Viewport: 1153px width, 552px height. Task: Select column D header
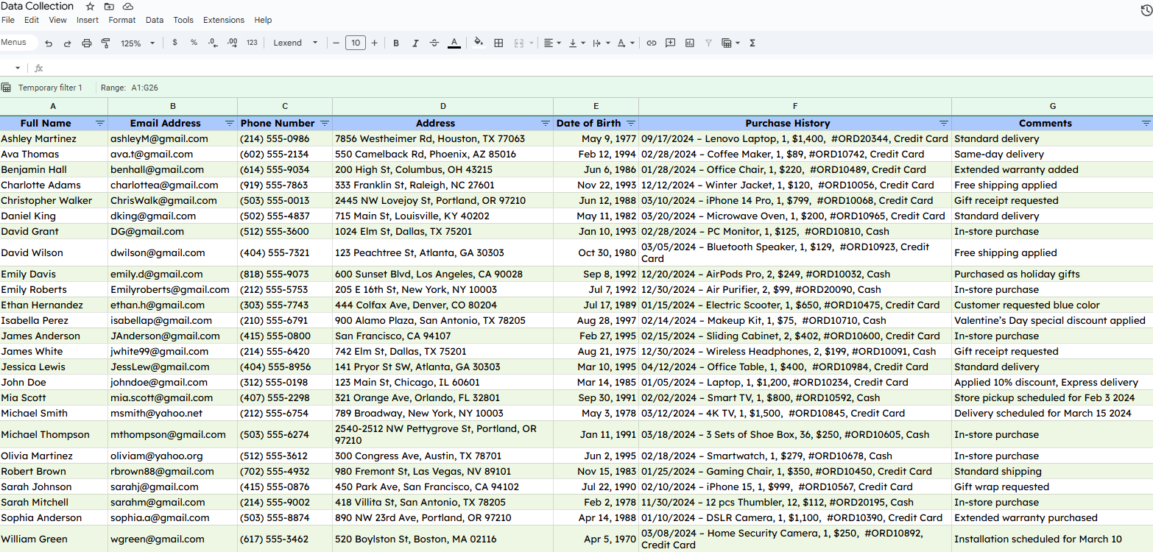click(x=443, y=107)
